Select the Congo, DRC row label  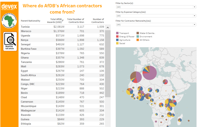pos(28,84)
